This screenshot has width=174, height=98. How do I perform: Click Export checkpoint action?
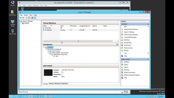tap(126, 67)
